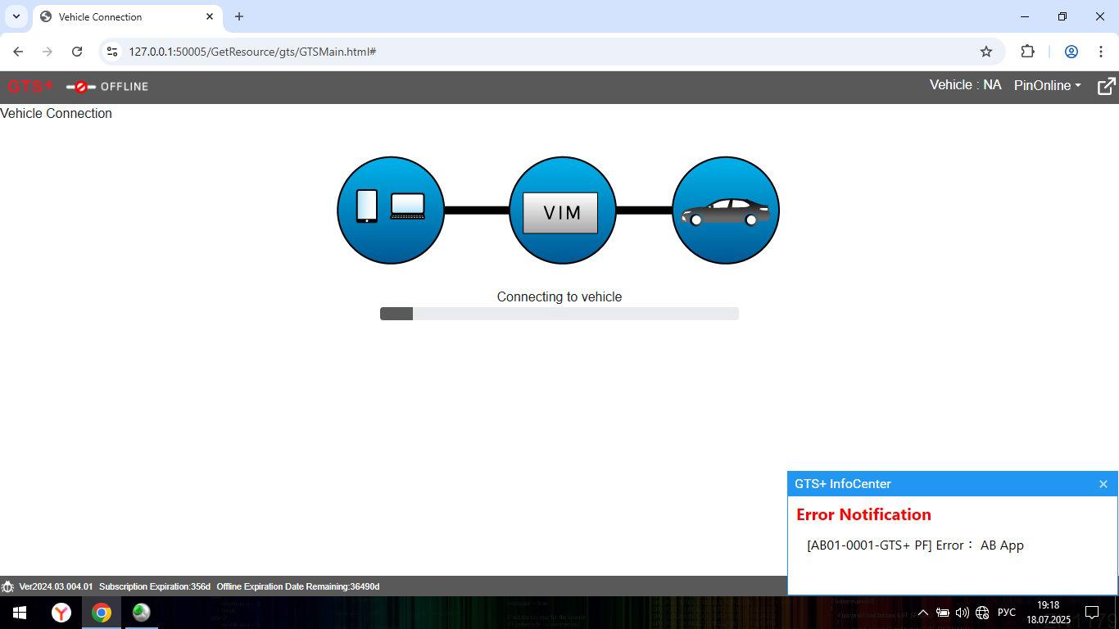
Task: Click the tablet and laptop device circle
Action: (391, 210)
